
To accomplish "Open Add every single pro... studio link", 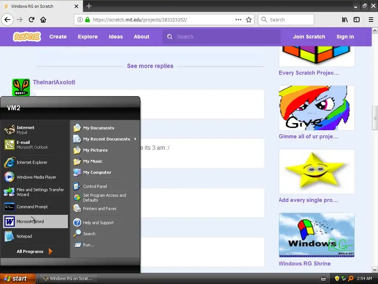I will [308, 200].
